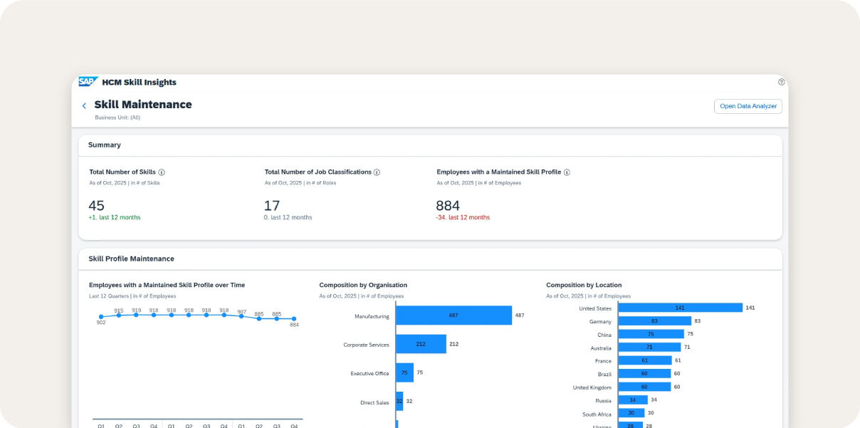Click the SAP logo
Screen dimensions: 860x428
pos(88,82)
